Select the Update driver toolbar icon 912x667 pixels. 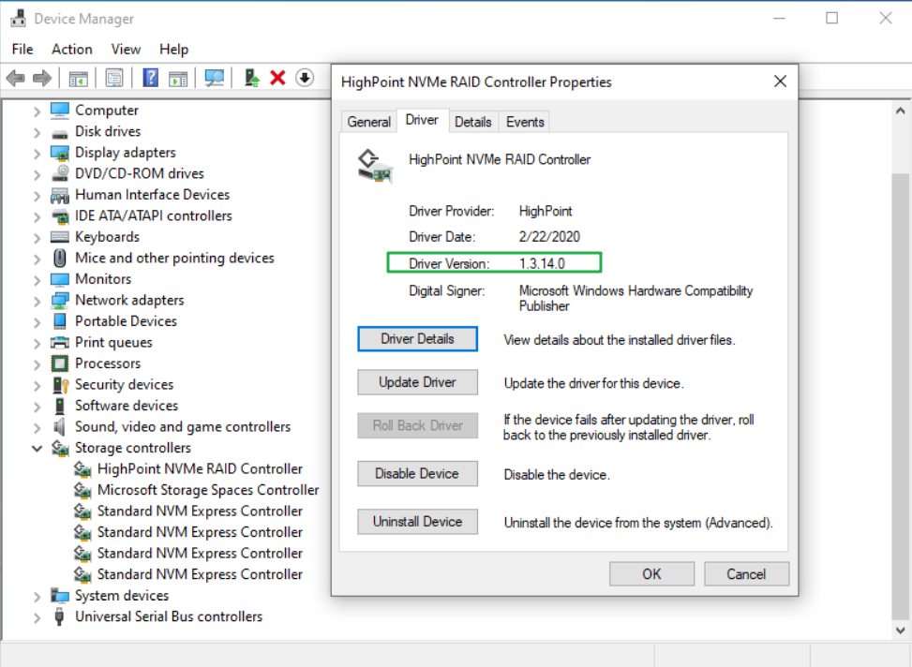(x=251, y=78)
